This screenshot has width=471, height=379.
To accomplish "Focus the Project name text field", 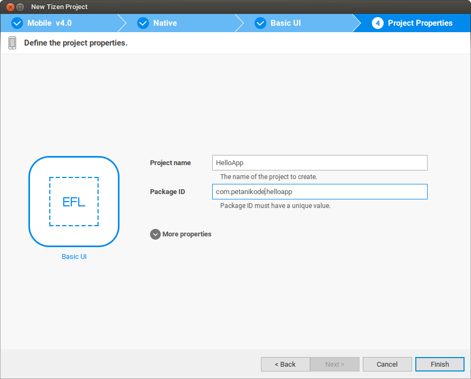I will tap(319, 163).
